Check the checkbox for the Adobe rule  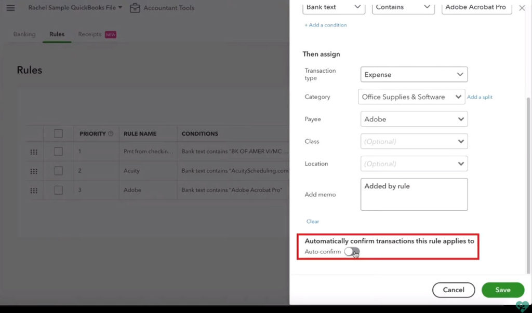pyautogui.click(x=58, y=190)
